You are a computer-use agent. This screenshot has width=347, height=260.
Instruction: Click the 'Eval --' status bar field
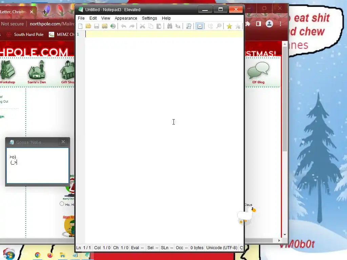coord(137,247)
